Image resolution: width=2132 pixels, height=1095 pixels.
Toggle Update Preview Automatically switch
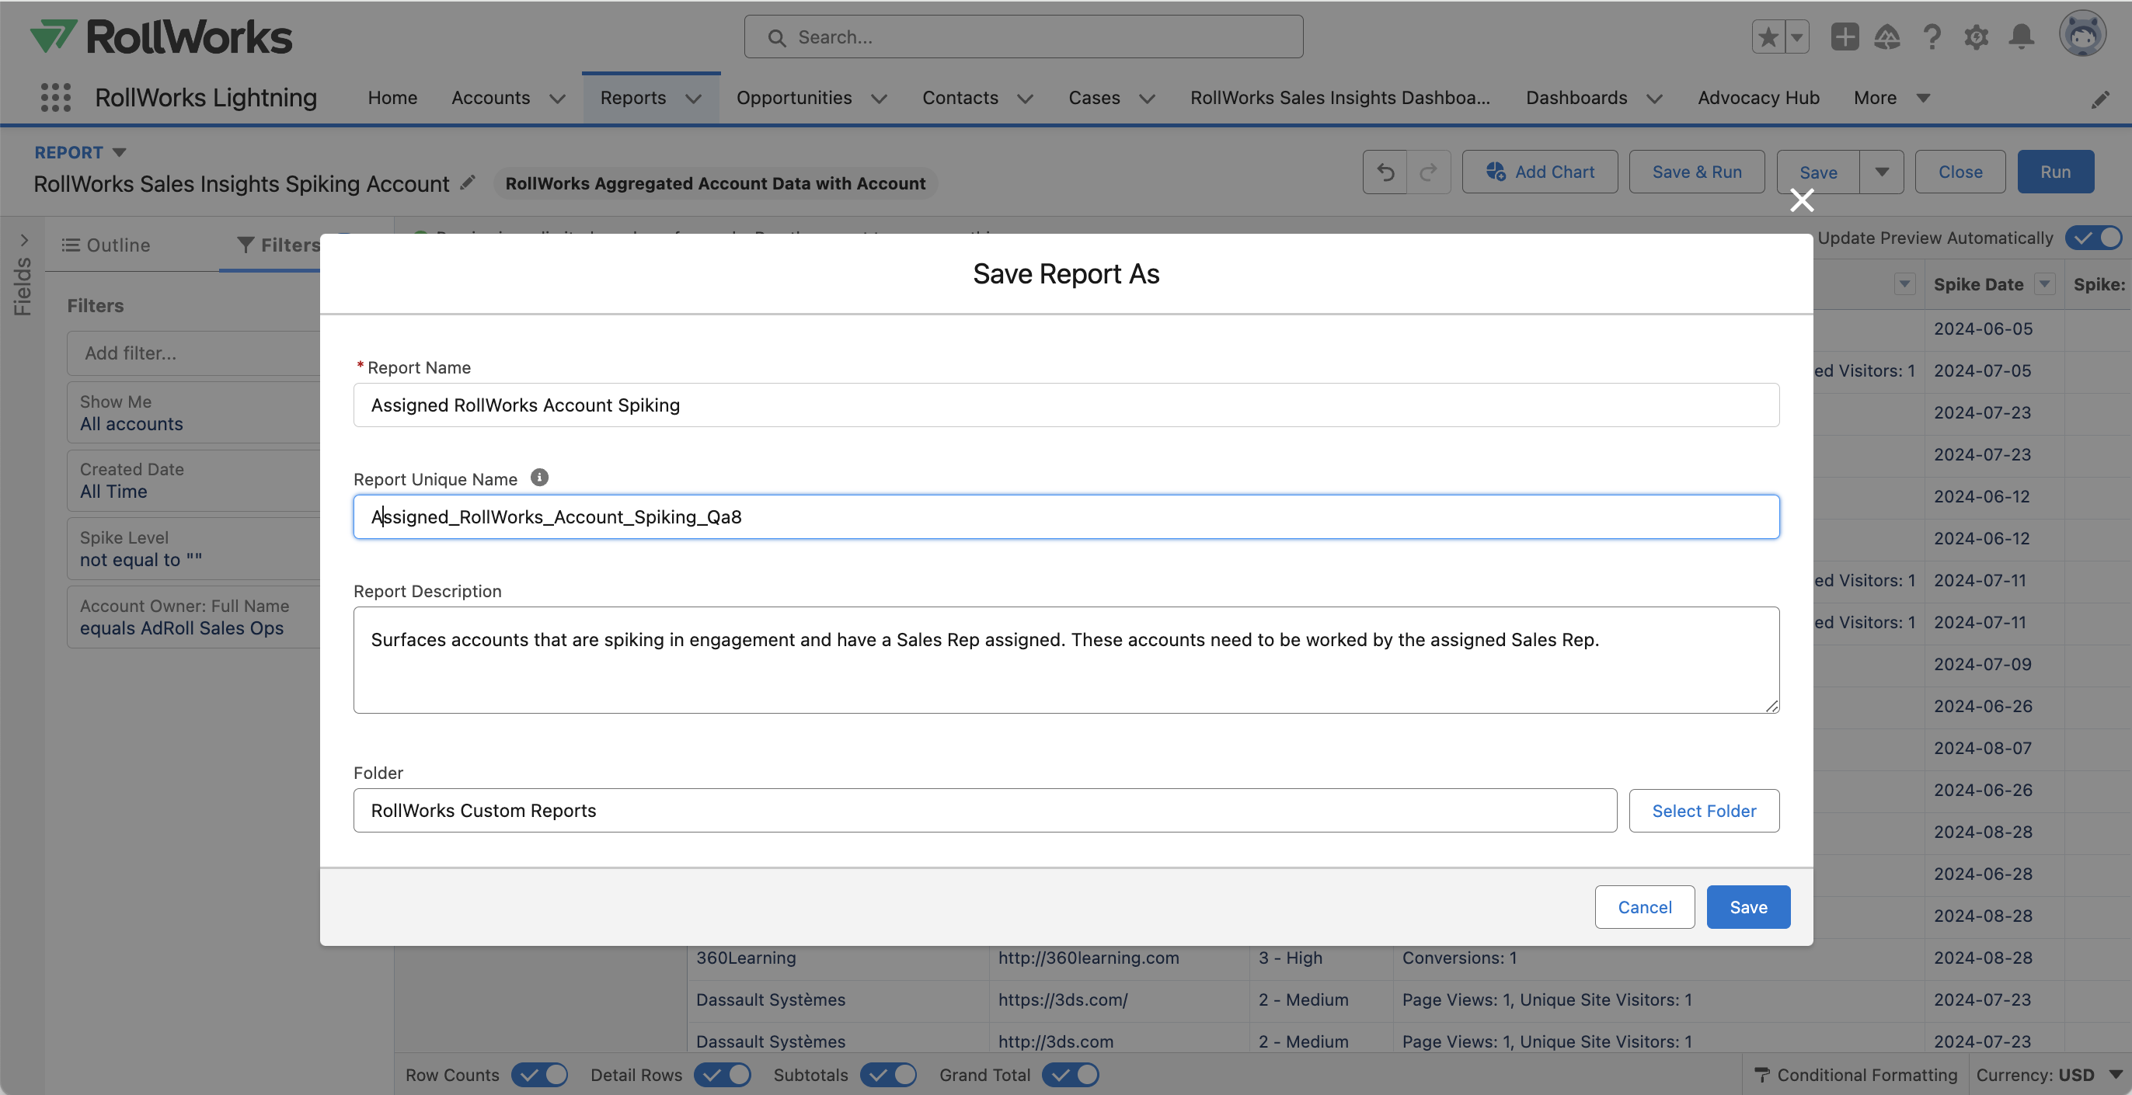(2093, 238)
